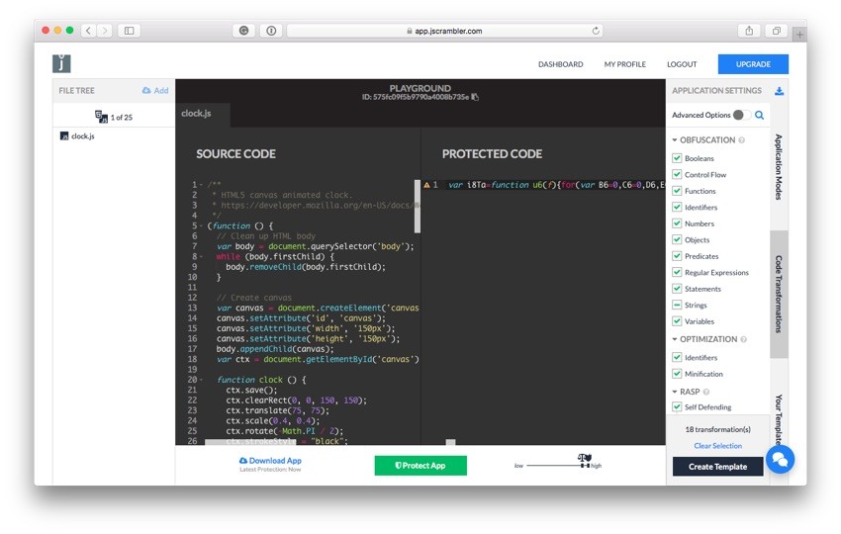Open the Your Template side tab
This screenshot has height=534, width=841.
[x=779, y=419]
